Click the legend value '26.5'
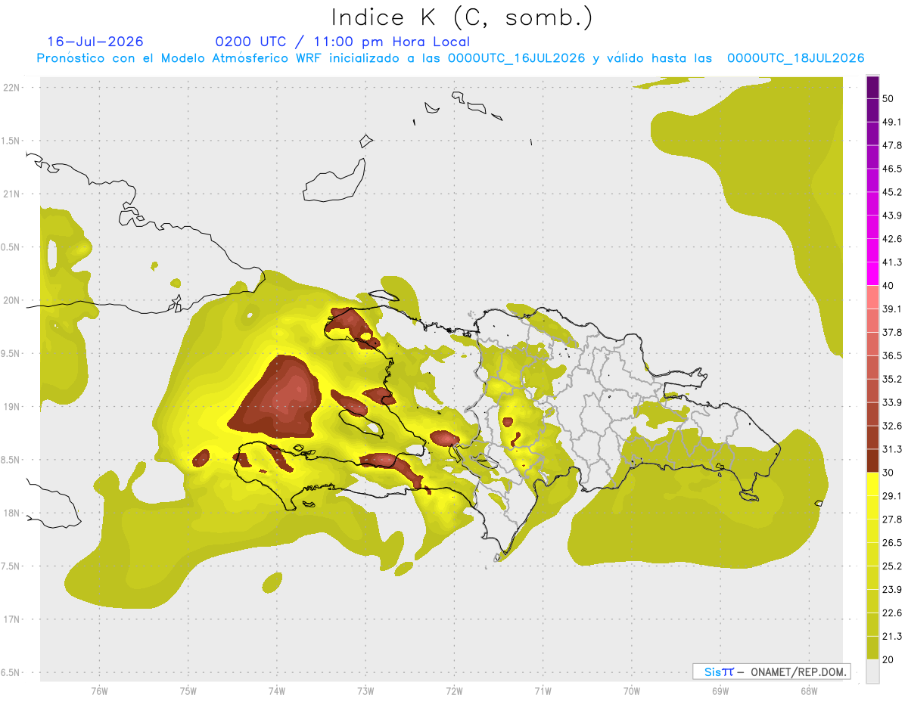The height and width of the screenshot is (701, 908). (892, 543)
